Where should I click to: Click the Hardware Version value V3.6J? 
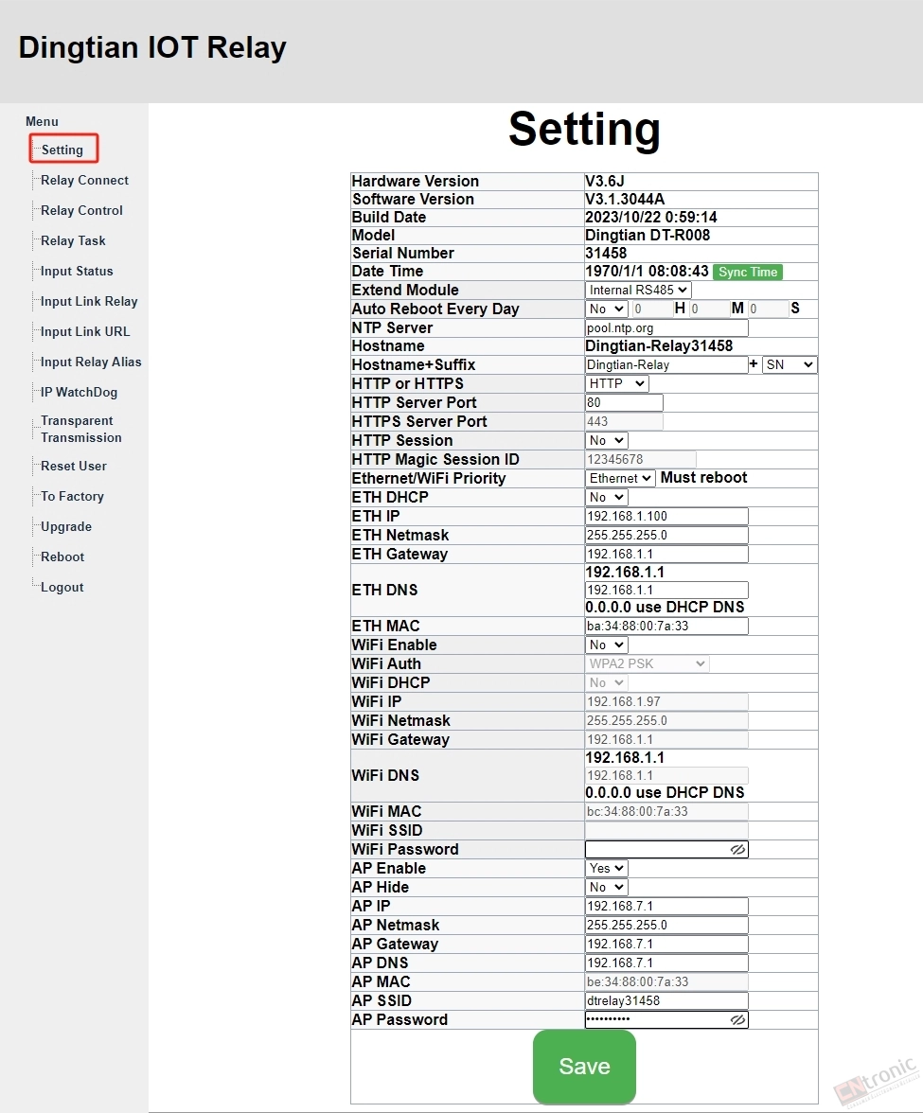point(605,181)
